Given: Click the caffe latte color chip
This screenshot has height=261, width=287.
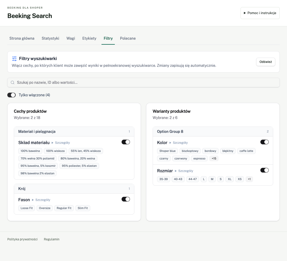Looking at the screenshot, I should click(x=246, y=151).
